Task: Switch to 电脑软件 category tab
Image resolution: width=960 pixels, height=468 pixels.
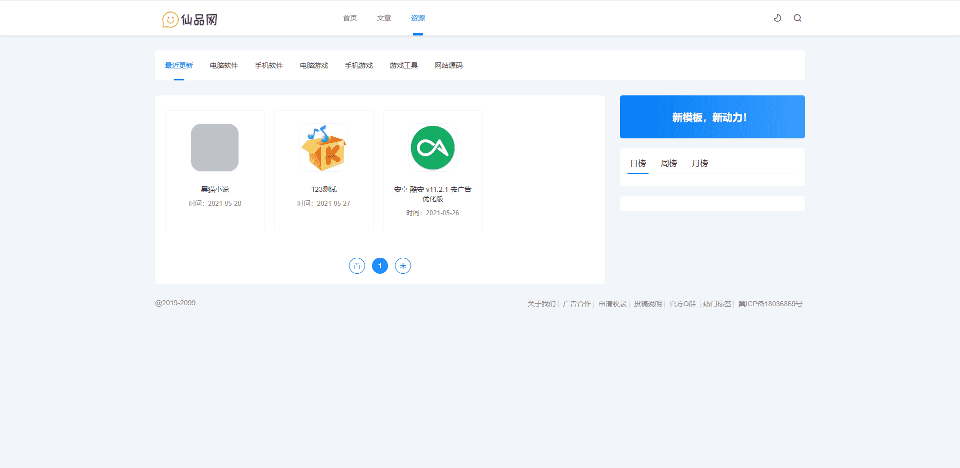Action: [x=224, y=65]
